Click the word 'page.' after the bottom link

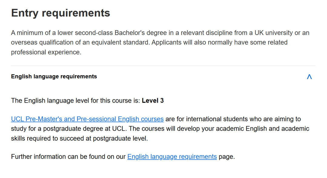[x=226, y=157]
